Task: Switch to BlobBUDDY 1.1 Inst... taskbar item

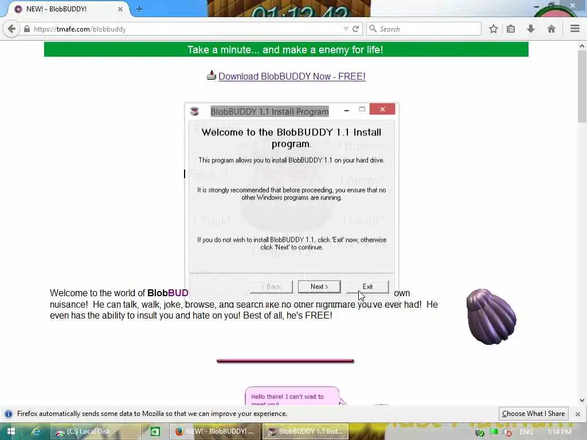Action: [x=306, y=431]
